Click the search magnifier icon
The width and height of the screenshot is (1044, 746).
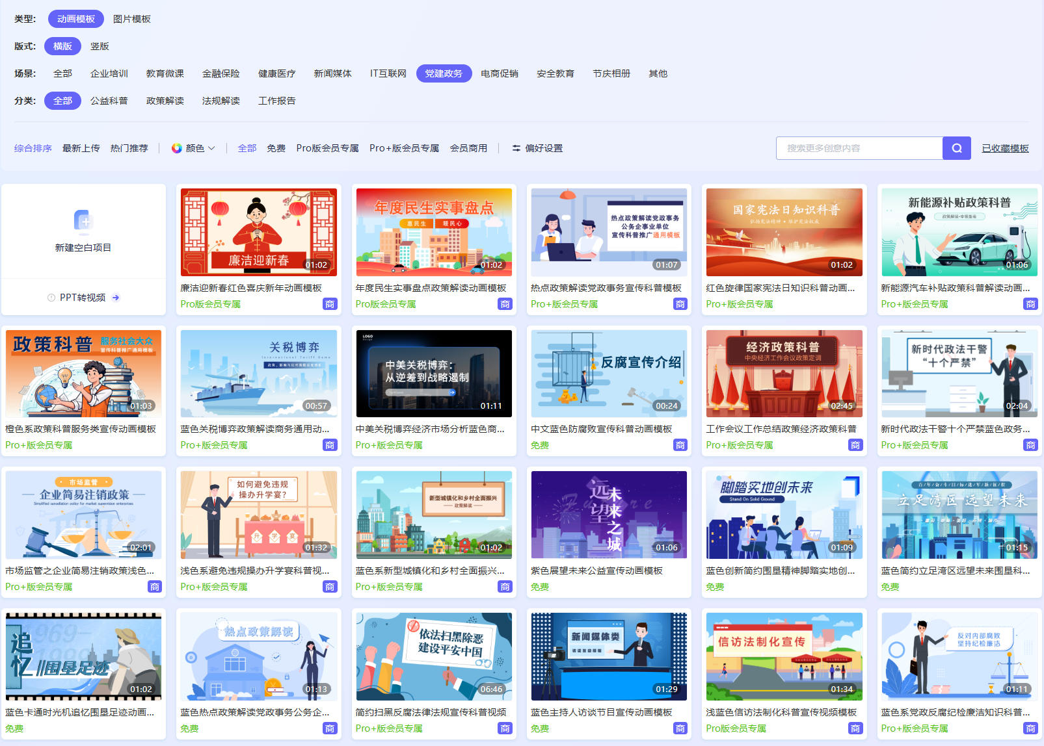956,148
